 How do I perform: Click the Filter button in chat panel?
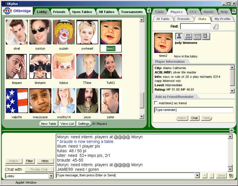(x=29, y=161)
